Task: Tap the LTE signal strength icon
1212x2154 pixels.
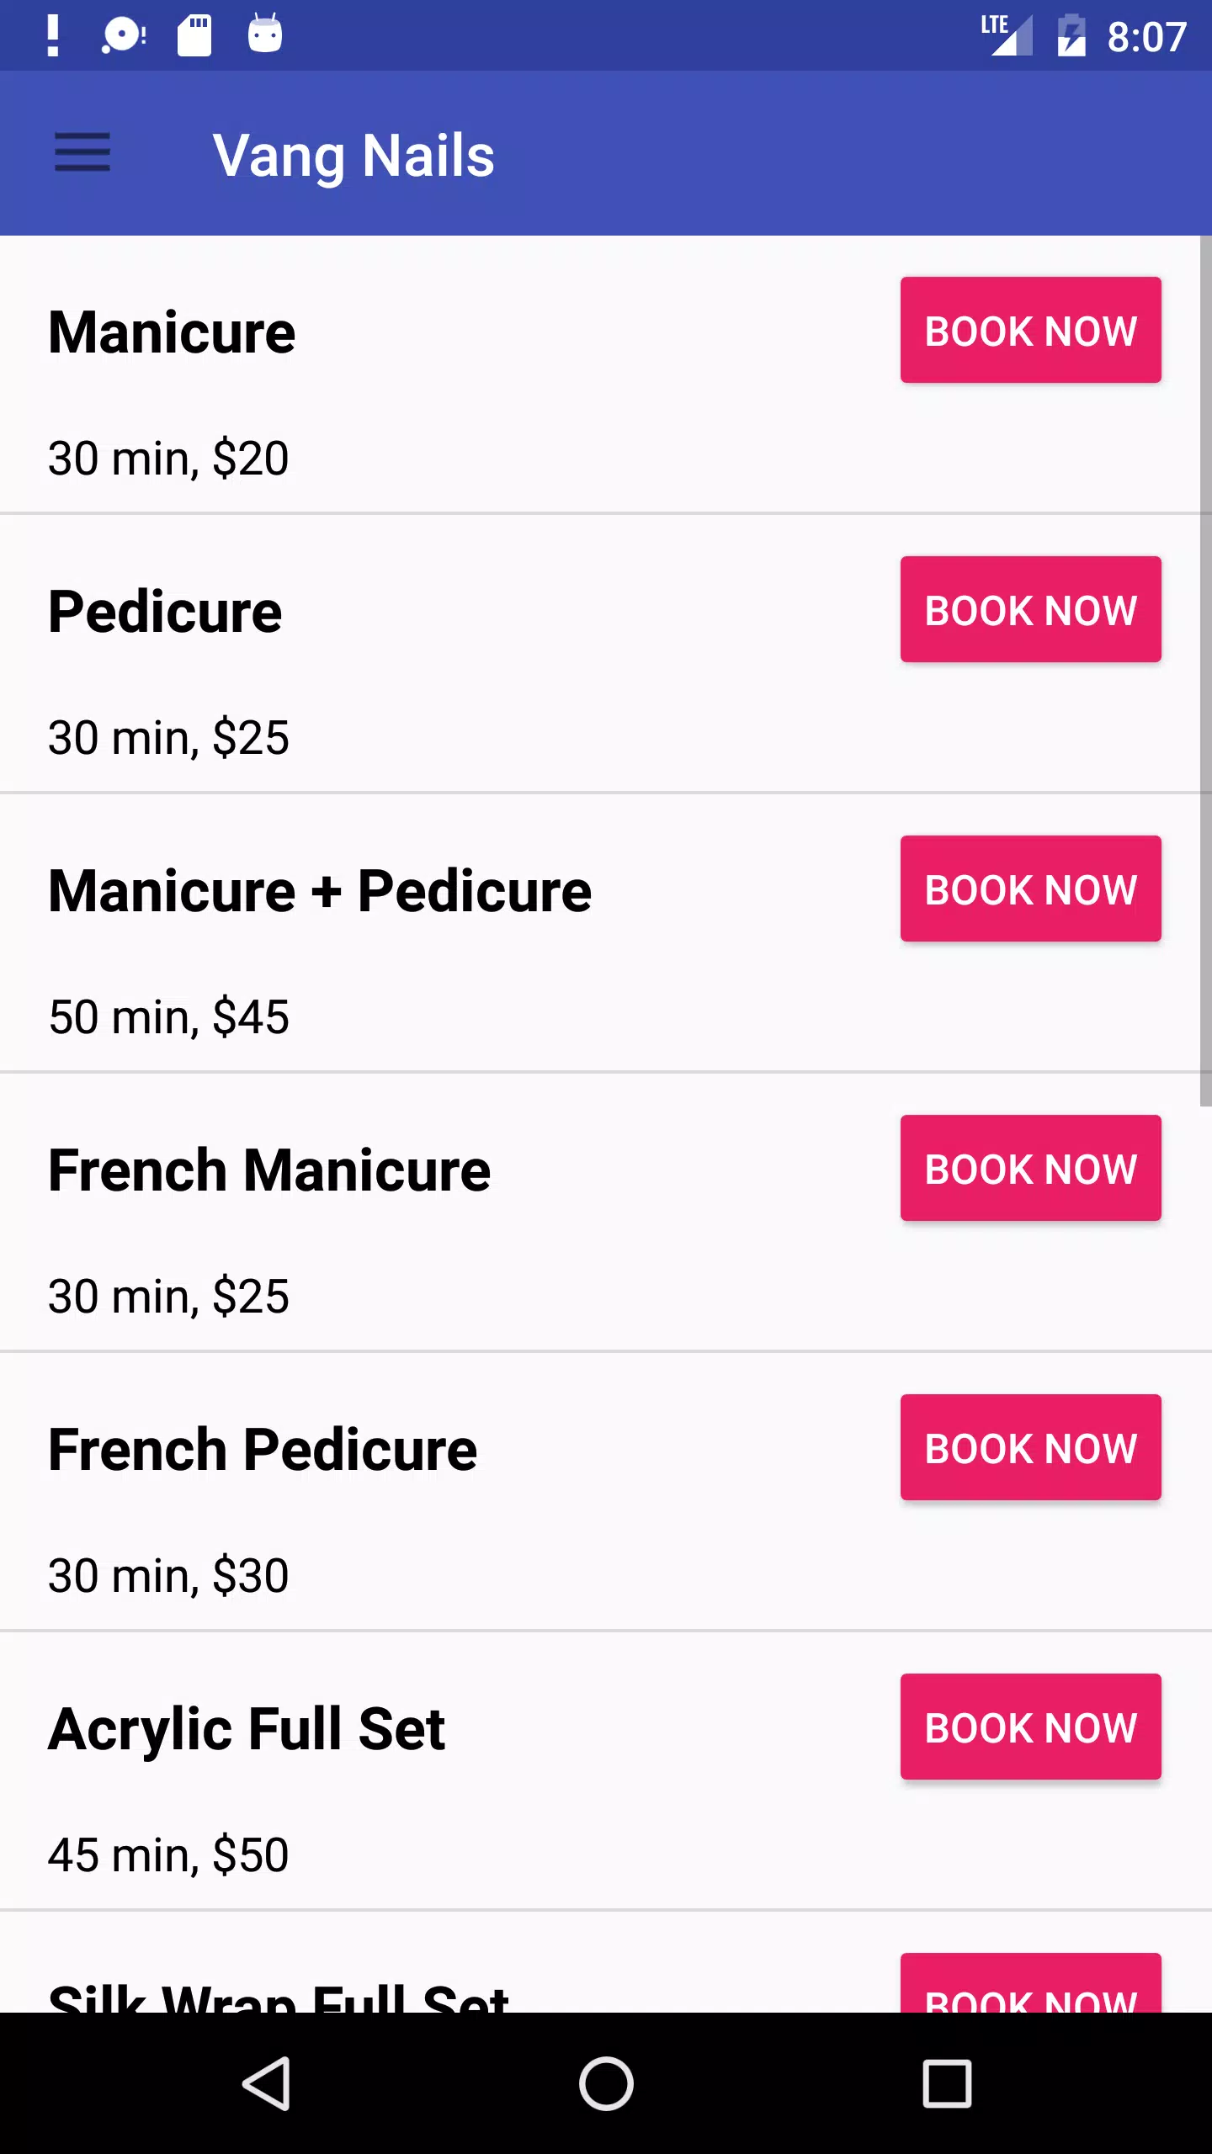Action: click(x=1007, y=35)
